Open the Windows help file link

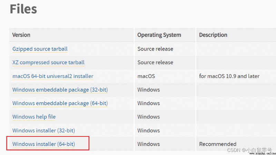pos(34,117)
